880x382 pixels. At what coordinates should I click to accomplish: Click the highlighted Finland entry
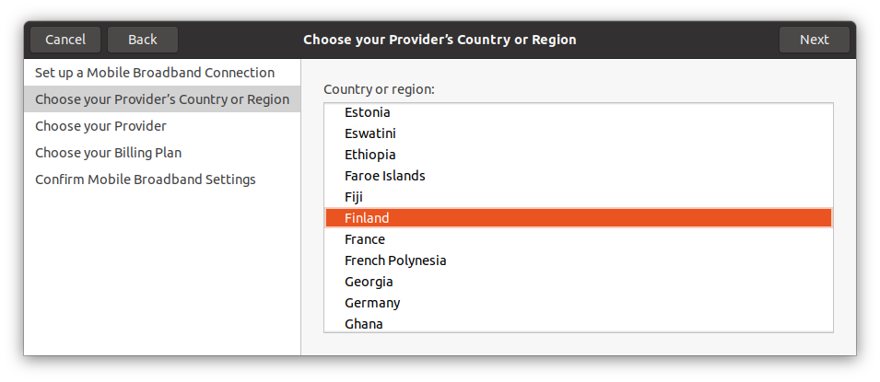pyautogui.click(x=368, y=218)
